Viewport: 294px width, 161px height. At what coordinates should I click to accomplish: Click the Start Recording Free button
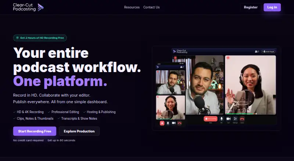[x=35, y=131]
